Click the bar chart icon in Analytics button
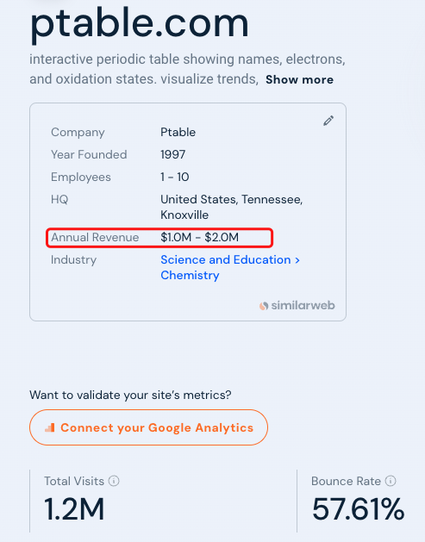Image resolution: width=425 pixels, height=542 pixels. point(50,428)
